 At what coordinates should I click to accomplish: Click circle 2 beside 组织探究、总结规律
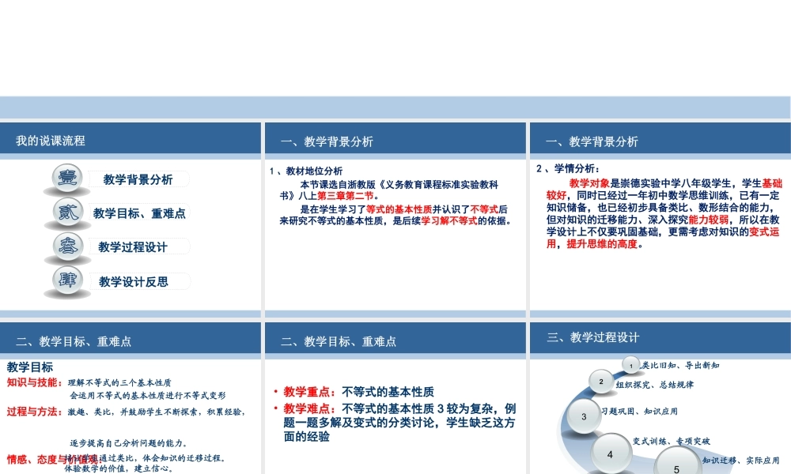point(601,381)
